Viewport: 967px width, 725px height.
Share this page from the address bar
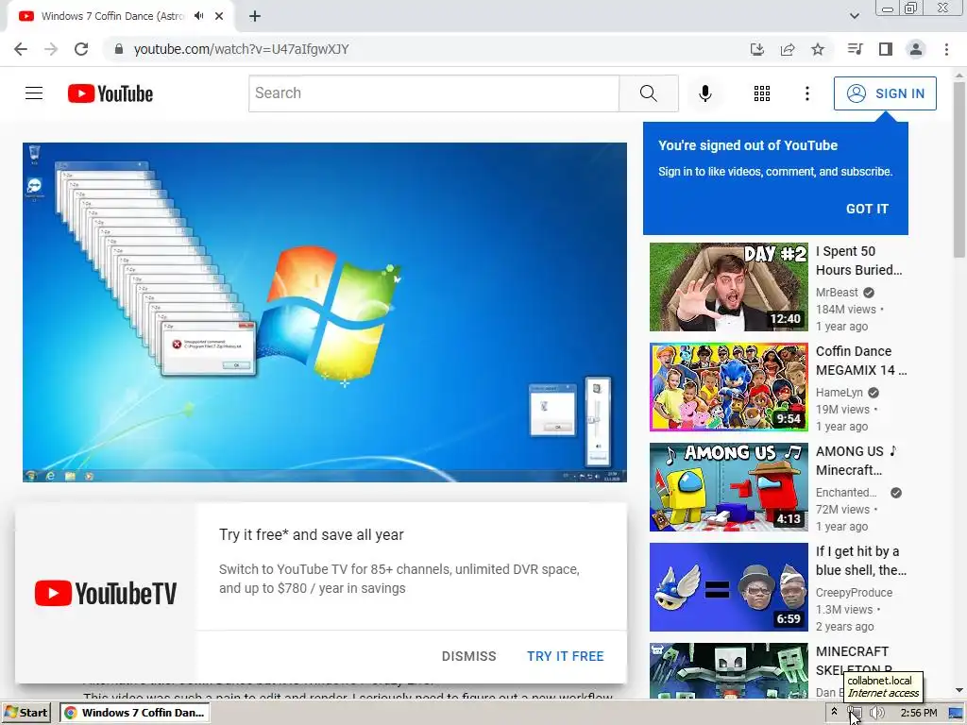[x=788, y=49]
